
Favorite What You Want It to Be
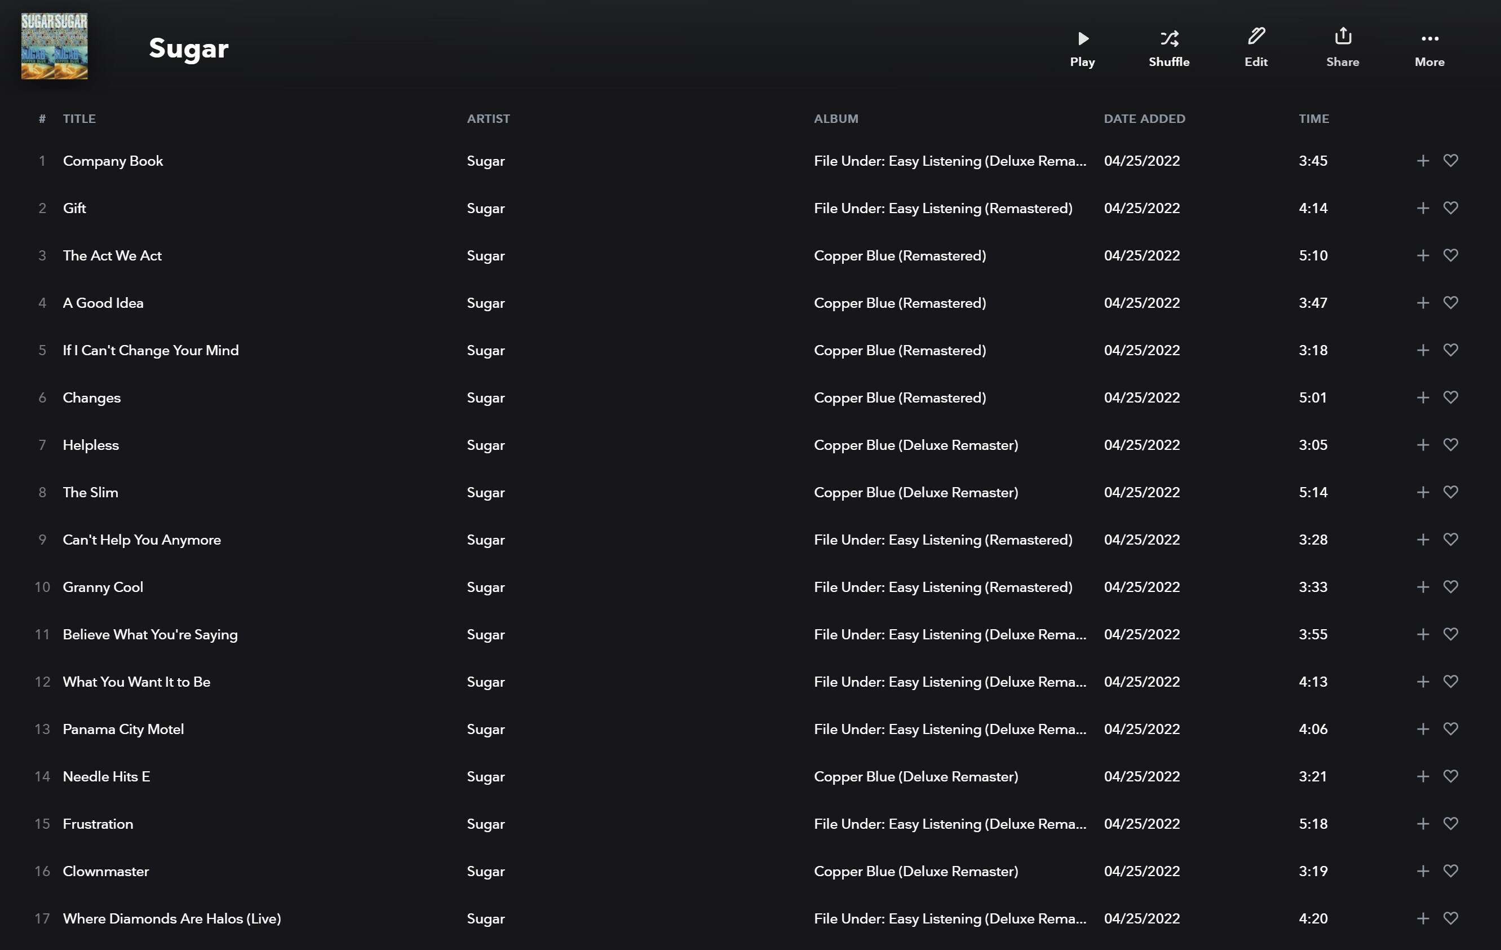pyautogui.click(x=1450, y=682)
